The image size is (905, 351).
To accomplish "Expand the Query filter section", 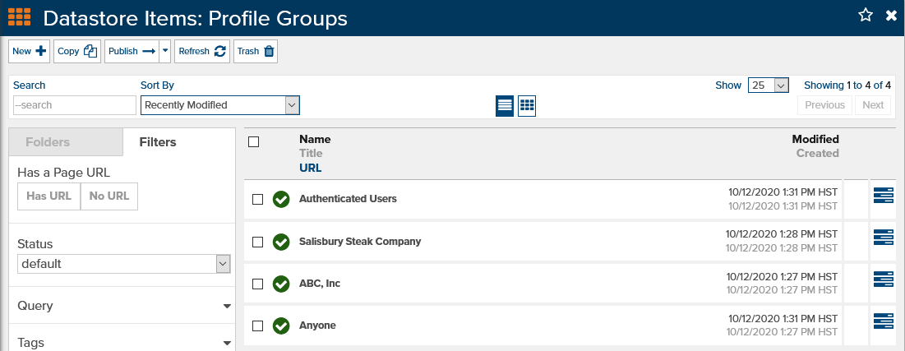I will click(x=124, y=306).
